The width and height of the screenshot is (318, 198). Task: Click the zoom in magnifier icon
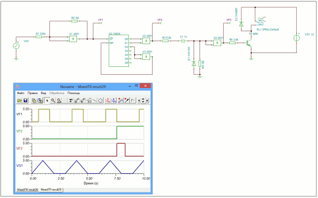click(x=53, y=100)
